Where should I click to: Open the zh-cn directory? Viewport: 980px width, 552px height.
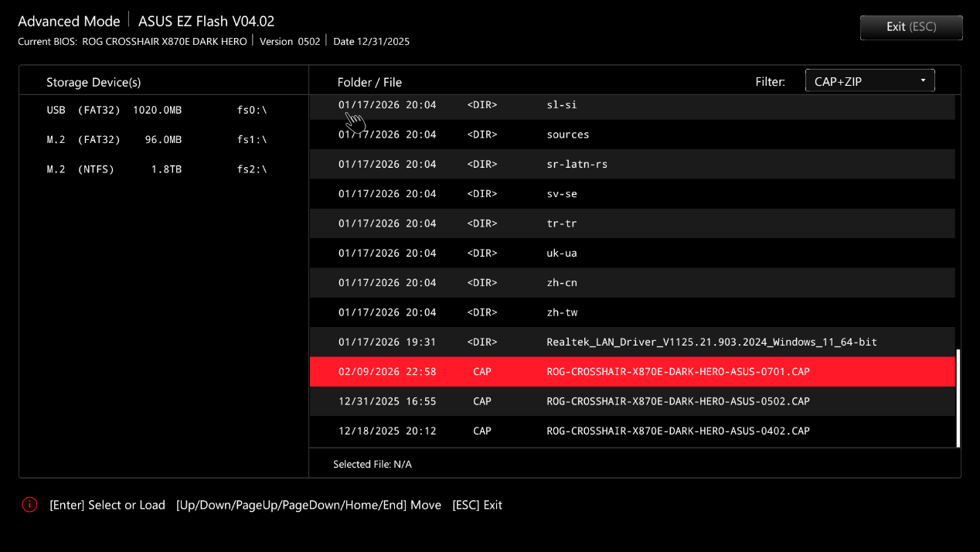(x=562, y=283)
